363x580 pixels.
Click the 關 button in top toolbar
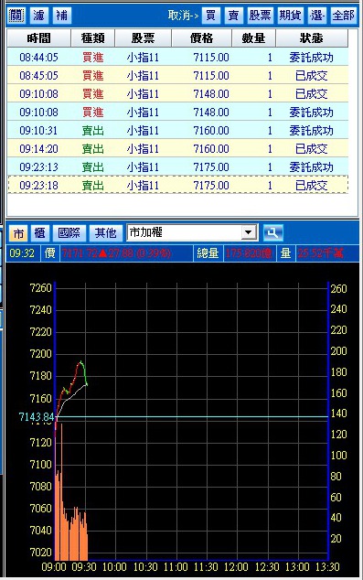pyautogui.click(x=16, y=16)
